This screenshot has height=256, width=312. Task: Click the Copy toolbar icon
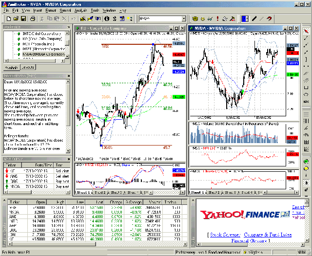pos(49,18)
